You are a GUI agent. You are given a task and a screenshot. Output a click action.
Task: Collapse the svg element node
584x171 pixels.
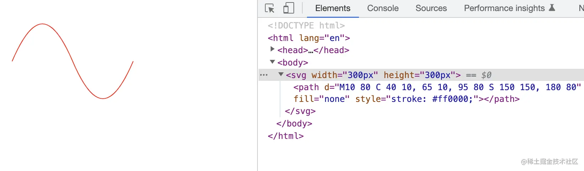pyautogui.click(x=281, y=74)
